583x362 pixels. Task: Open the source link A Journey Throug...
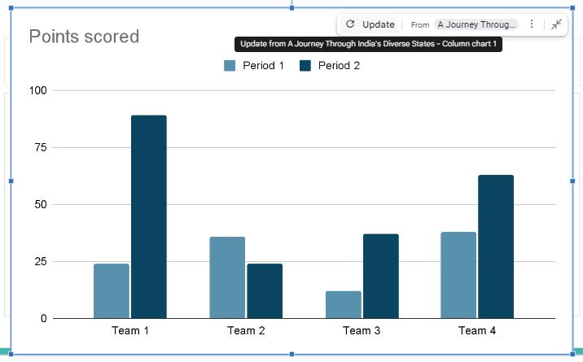(x=476, y=24)
